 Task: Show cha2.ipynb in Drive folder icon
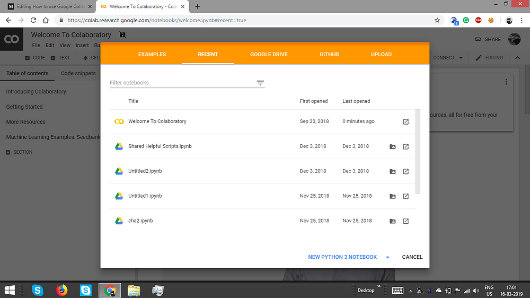coord(392,221)
